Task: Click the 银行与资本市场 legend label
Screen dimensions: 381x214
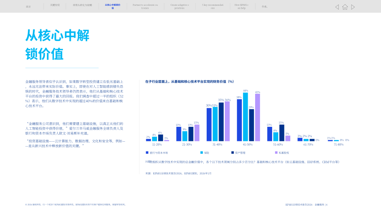Action: pos(159,153)
